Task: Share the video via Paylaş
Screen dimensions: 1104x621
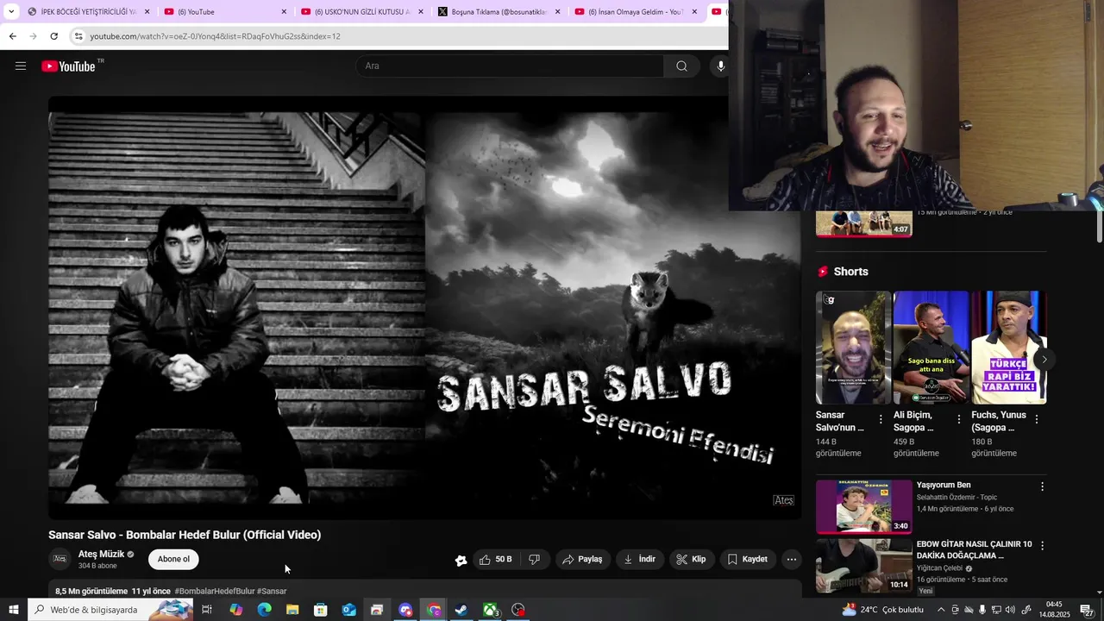Action: click(x=583, y=559)
